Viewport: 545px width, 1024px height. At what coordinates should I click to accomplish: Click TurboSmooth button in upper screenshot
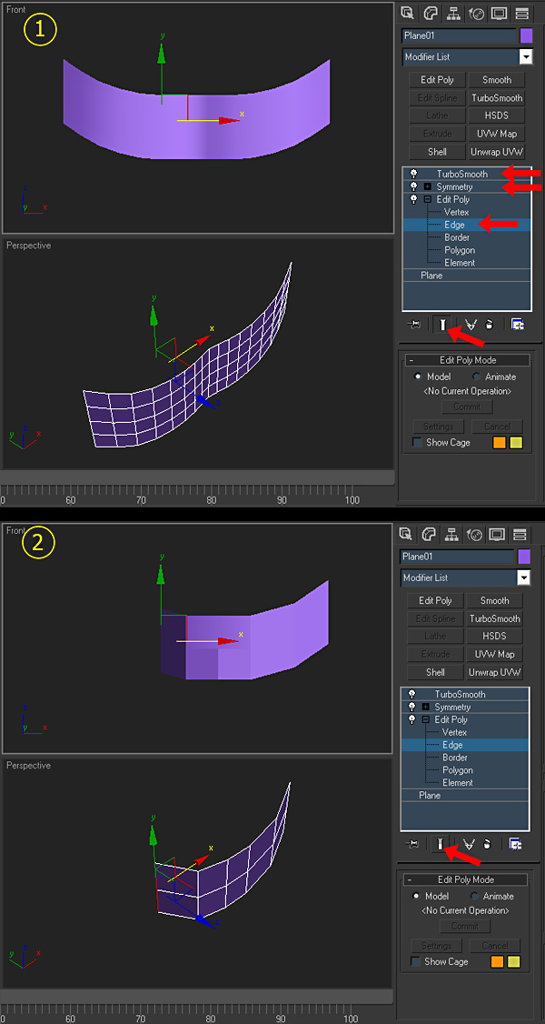click(x=497, y=98)
